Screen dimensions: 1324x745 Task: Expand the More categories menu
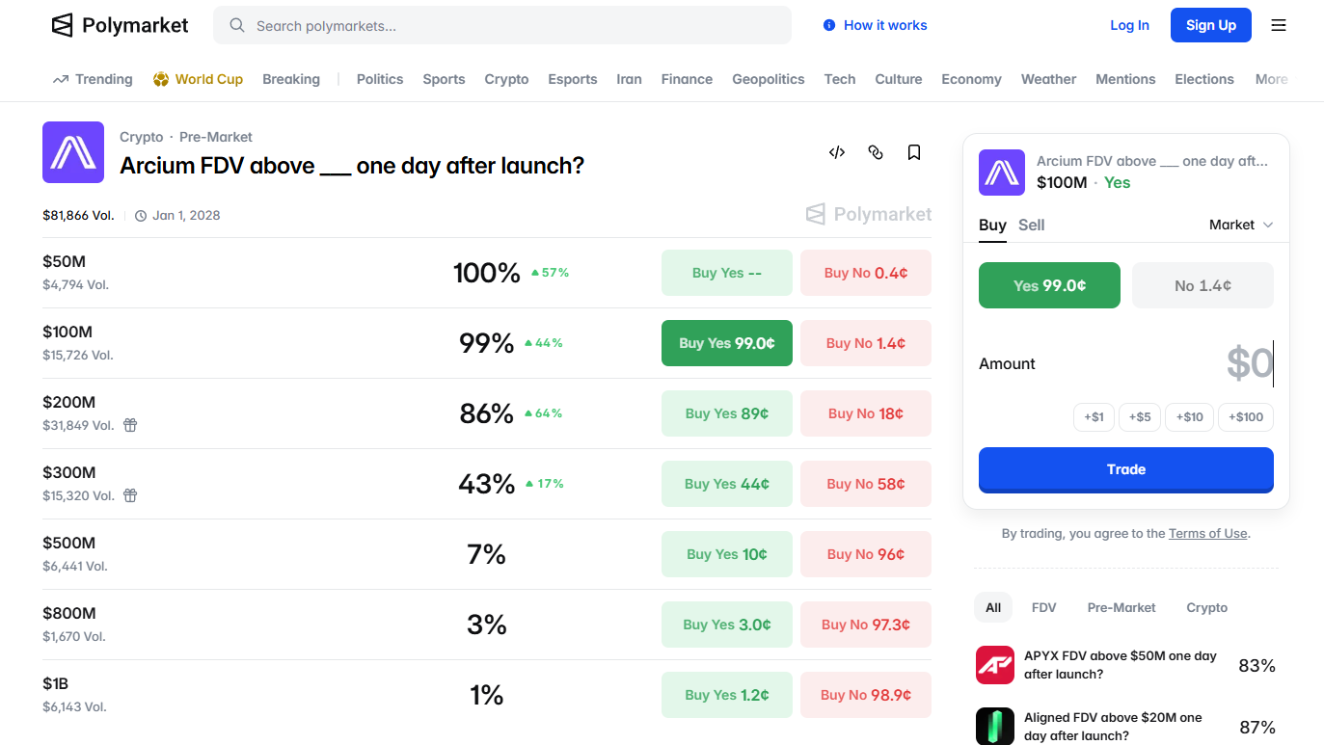1271,79
